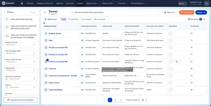Viewport: 211px width, 106px height.
Task: Open Proceso Relacionado dropdown
Action: [x=20, y=62]
